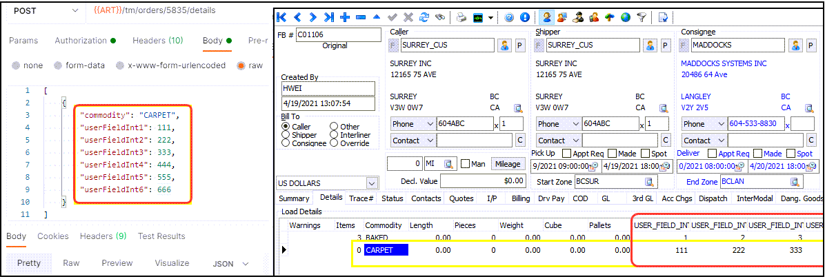The image size is (825, 279).
Task: Select the Shipper Bill To radio button
Action: pos(285,135)
